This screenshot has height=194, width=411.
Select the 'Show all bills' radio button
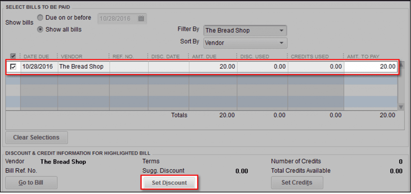tap(40, 30)
